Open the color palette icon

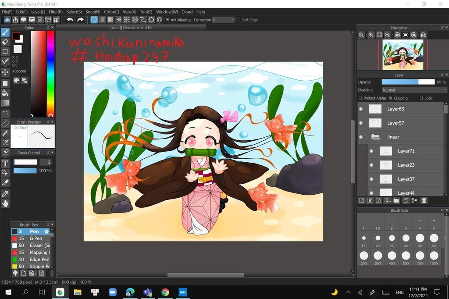16,80
